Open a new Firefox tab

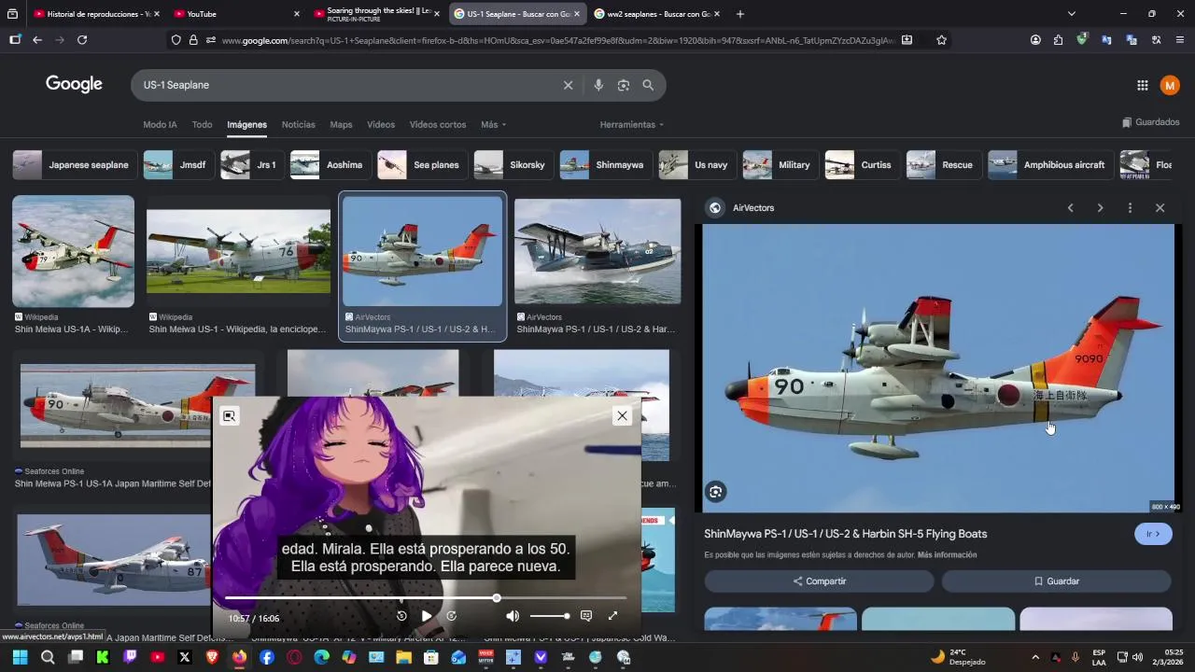pos(740,14)
